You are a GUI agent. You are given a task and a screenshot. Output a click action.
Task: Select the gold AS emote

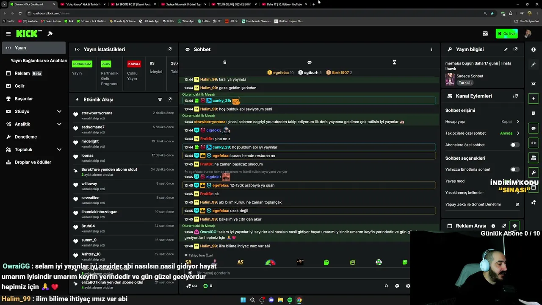[x=241, y=262]
